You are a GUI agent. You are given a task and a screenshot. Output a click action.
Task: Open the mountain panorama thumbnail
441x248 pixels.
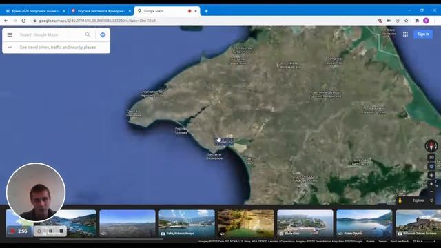127,223
